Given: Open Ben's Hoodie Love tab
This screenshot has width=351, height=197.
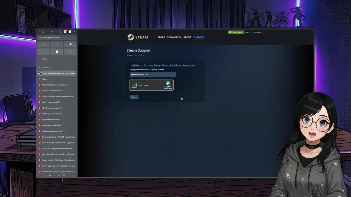Looking at the screenshot, I should [57, 166].
